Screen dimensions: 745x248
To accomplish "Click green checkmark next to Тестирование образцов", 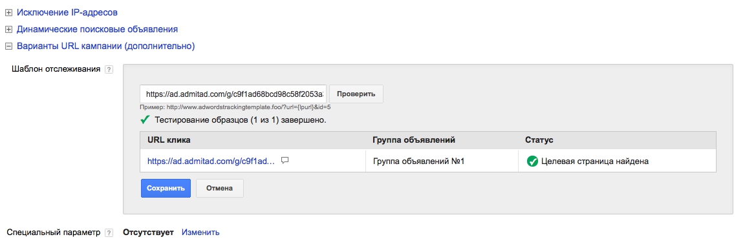I will pos(145,120).
